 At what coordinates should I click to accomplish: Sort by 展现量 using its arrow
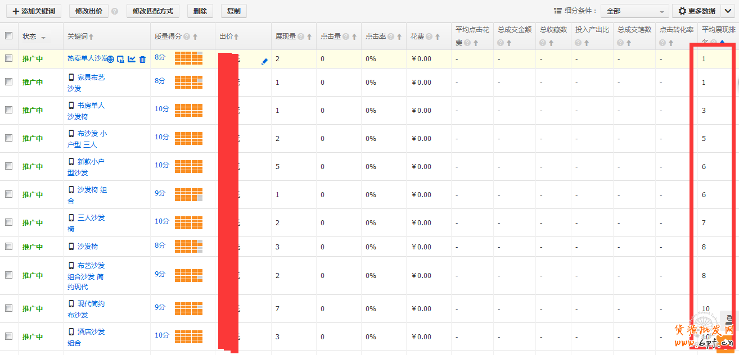(x=309, y=37)
